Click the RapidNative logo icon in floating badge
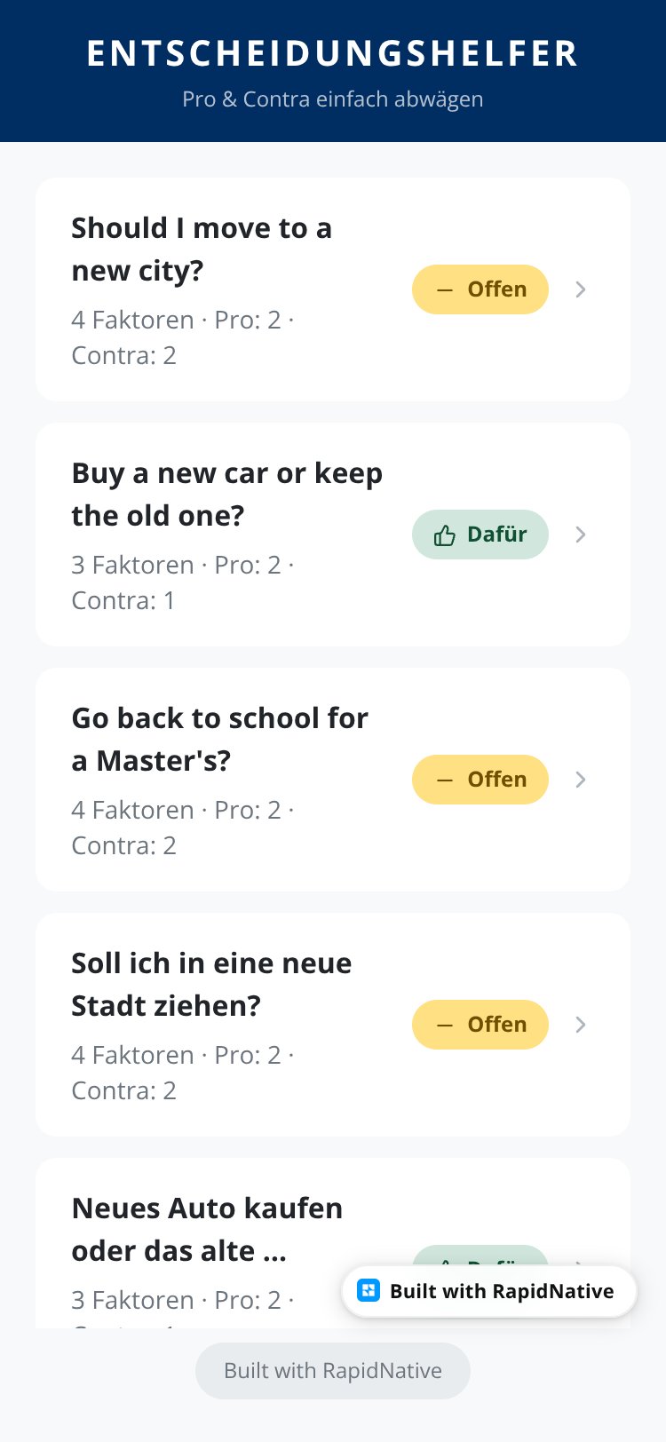666x1442 pixels. point(369,1291)
